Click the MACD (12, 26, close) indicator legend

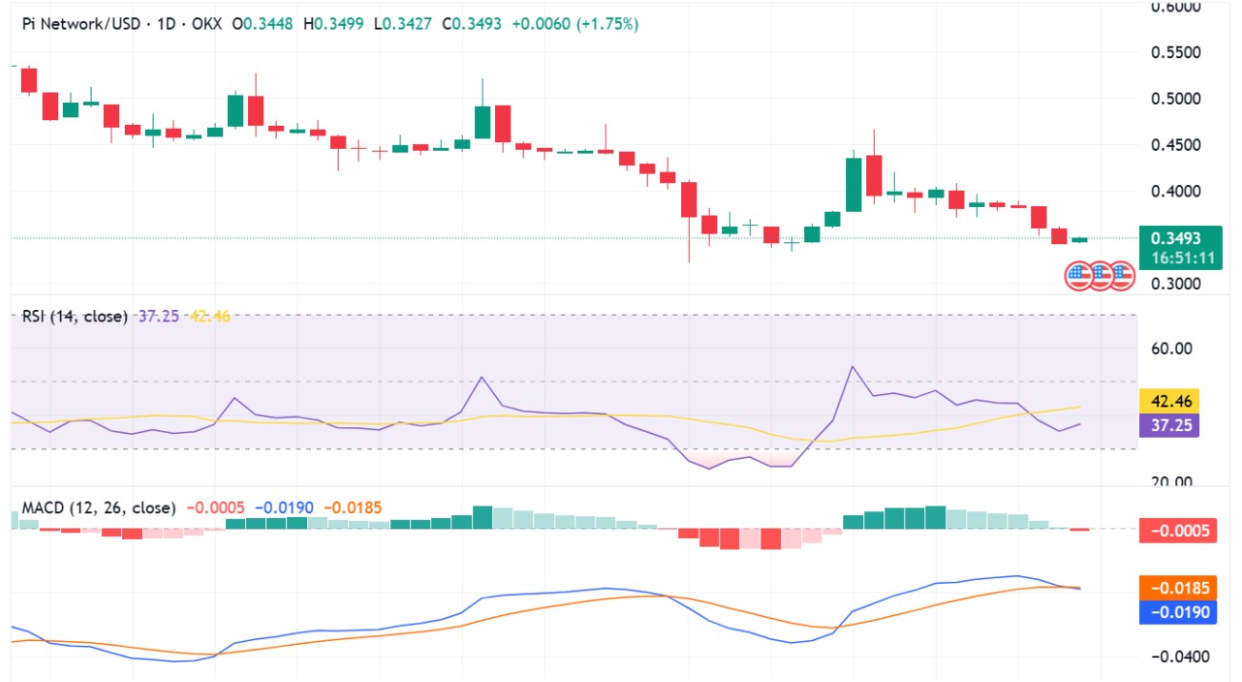[x=99, y=508]
